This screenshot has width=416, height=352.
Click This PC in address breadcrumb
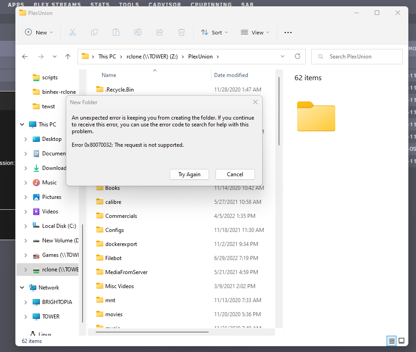(x=107, y=57)
